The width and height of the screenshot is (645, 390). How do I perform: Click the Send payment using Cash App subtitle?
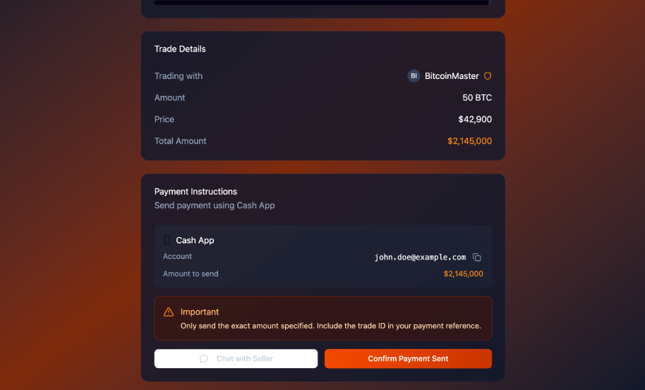click(x=215, y=206)
